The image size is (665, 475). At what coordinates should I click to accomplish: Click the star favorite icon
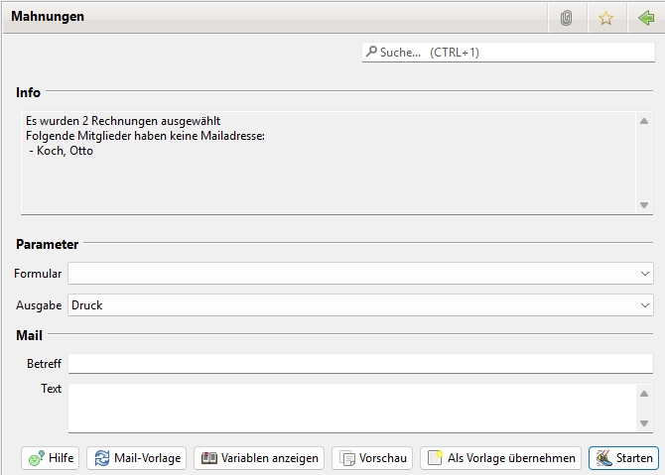click(605, 18)
